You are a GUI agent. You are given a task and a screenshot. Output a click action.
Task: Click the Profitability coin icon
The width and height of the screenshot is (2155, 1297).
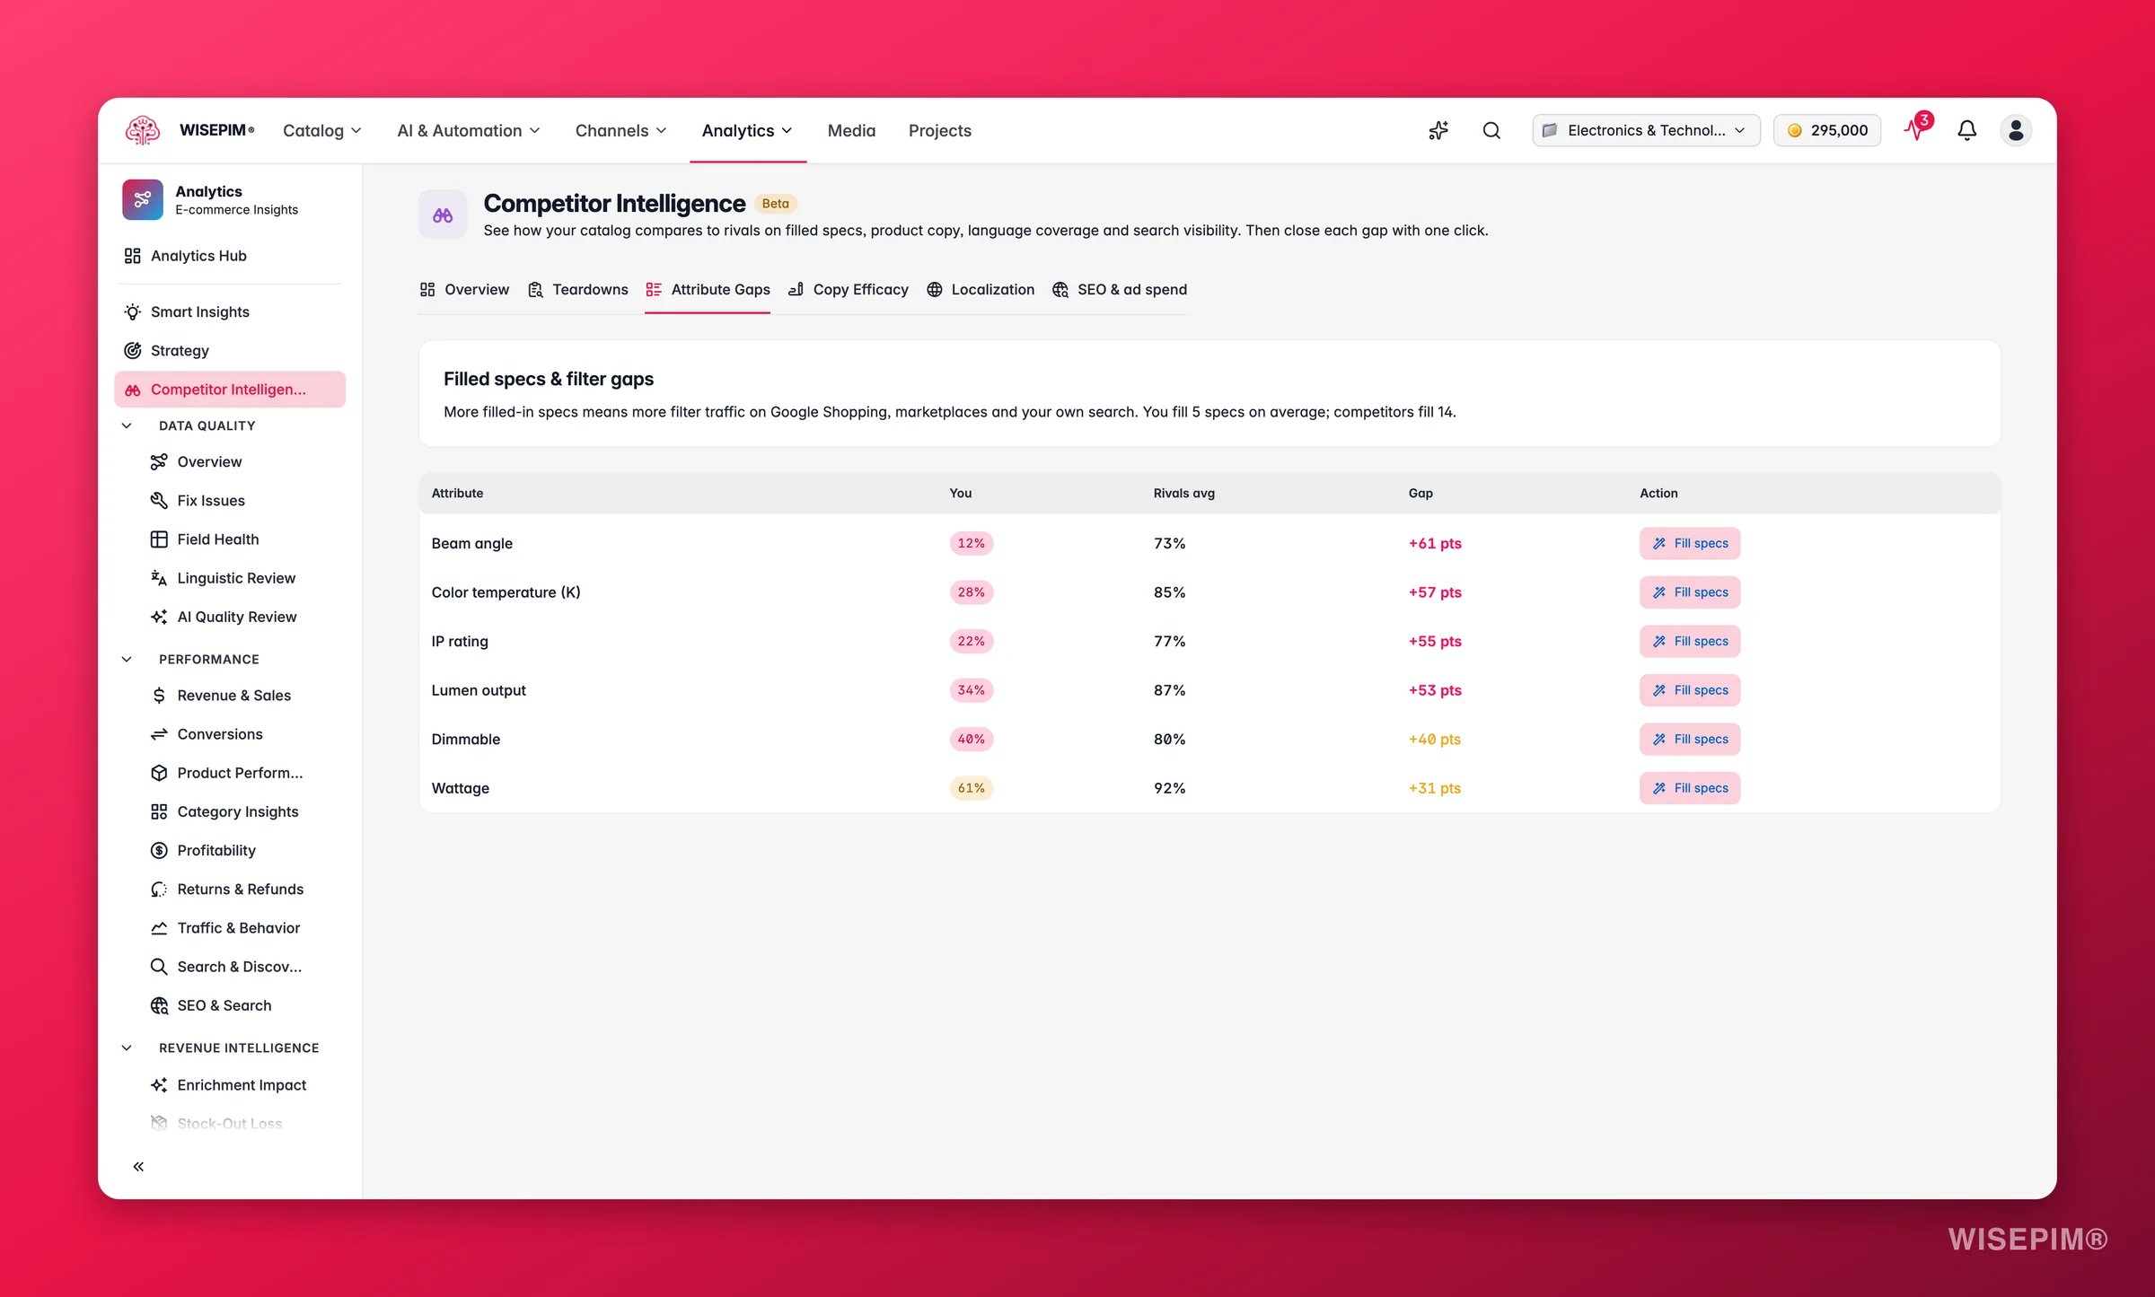159,850
